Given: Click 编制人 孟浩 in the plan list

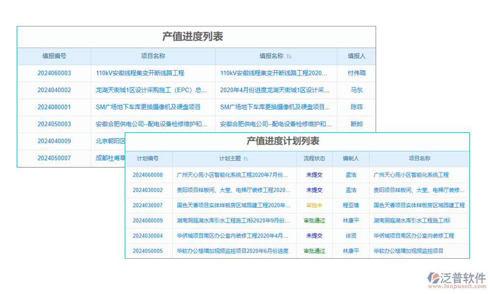Looking at the screenshot, I should point(351,174).
